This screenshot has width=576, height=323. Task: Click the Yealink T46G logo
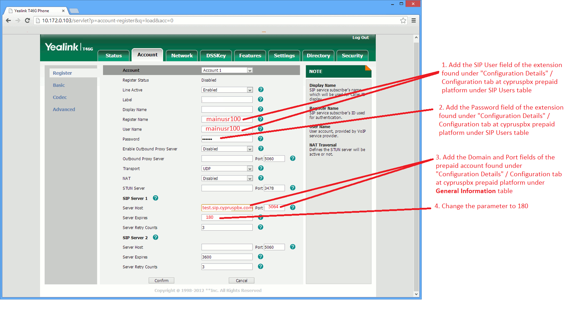click(69, 47)
